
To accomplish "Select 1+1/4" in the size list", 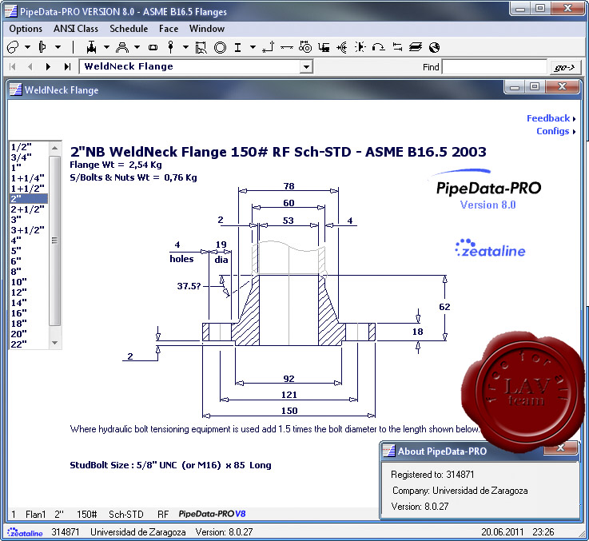I will 29,177.
